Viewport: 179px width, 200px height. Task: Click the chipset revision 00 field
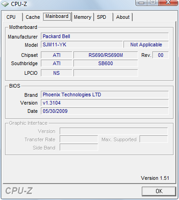[161, 55]
